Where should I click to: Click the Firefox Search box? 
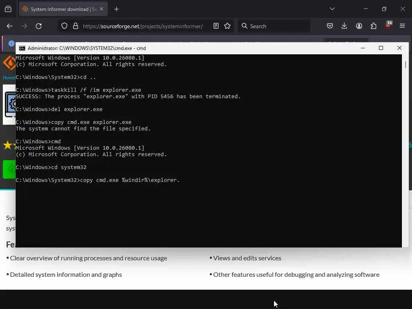pyautogui.click(x=274, y=26)
